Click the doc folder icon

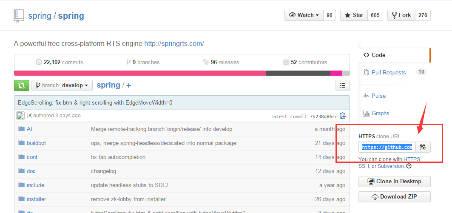(x=22, y=170)
